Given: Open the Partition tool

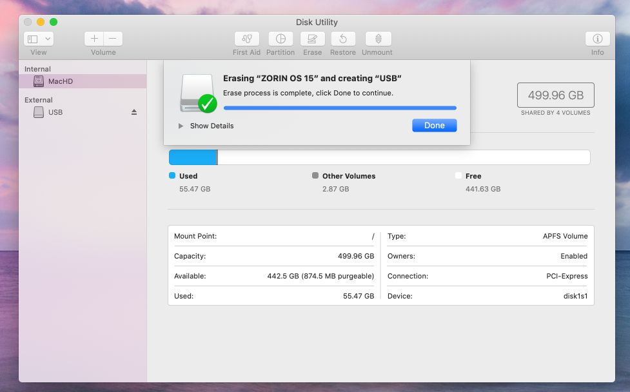Looking at the screenshot, I should click(281, 39).
